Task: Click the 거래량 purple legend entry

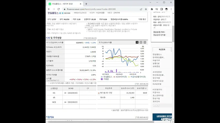Action: click(x=105, y=79)
